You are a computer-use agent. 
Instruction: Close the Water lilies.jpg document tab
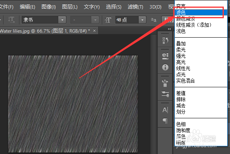[94, 30]
